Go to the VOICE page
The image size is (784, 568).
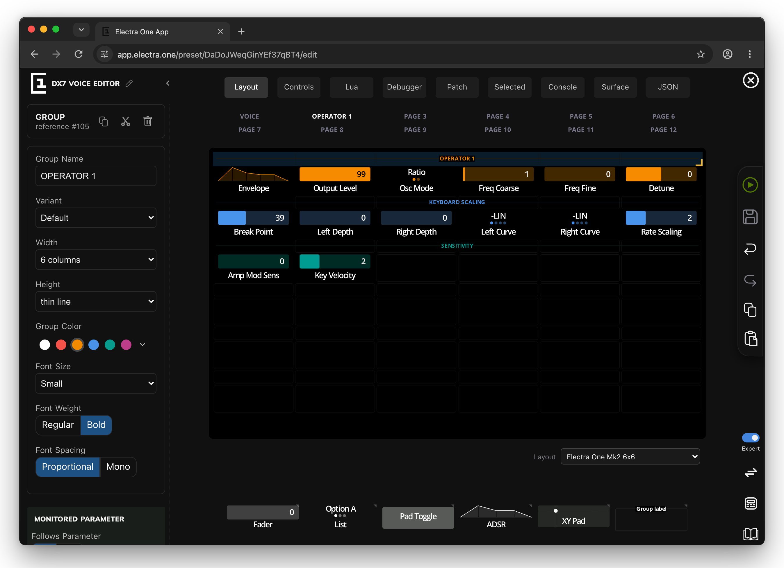250,117
